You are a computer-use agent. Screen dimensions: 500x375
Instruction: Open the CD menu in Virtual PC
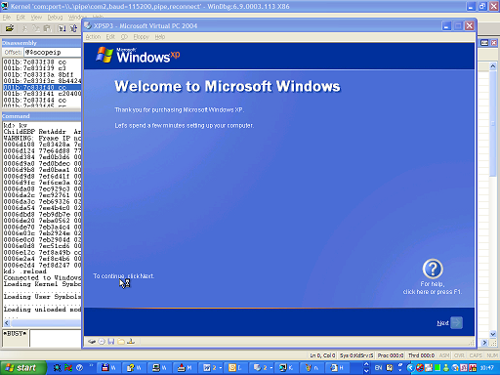pyautogui.click(x=124, y=37)
